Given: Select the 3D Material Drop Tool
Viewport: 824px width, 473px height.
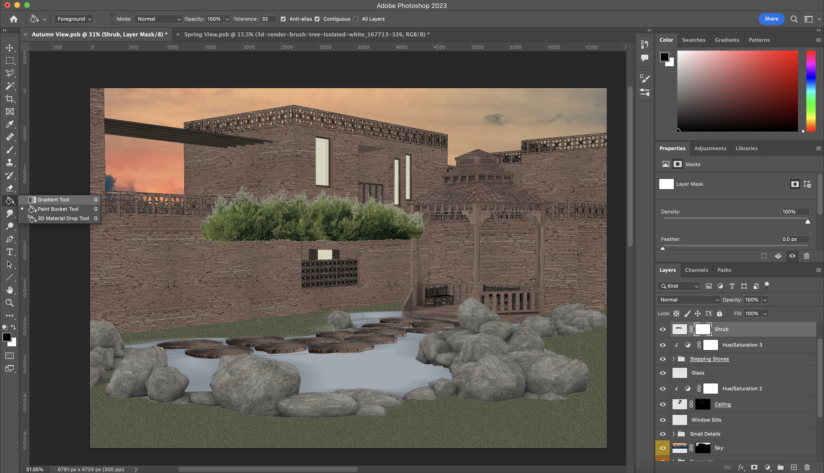Looking at the screenshot, I should [x=63, y=219].
